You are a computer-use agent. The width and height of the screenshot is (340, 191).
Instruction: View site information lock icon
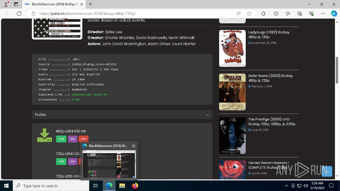click(x=33, y=14)
